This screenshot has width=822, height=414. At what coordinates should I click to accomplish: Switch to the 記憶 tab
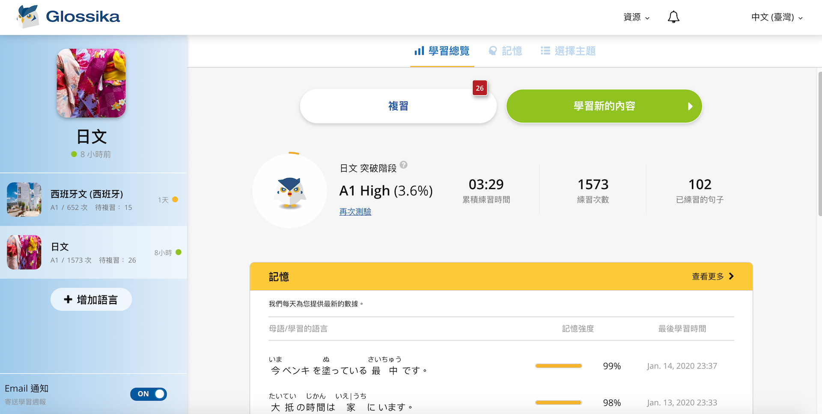click(x=506, y=51)
